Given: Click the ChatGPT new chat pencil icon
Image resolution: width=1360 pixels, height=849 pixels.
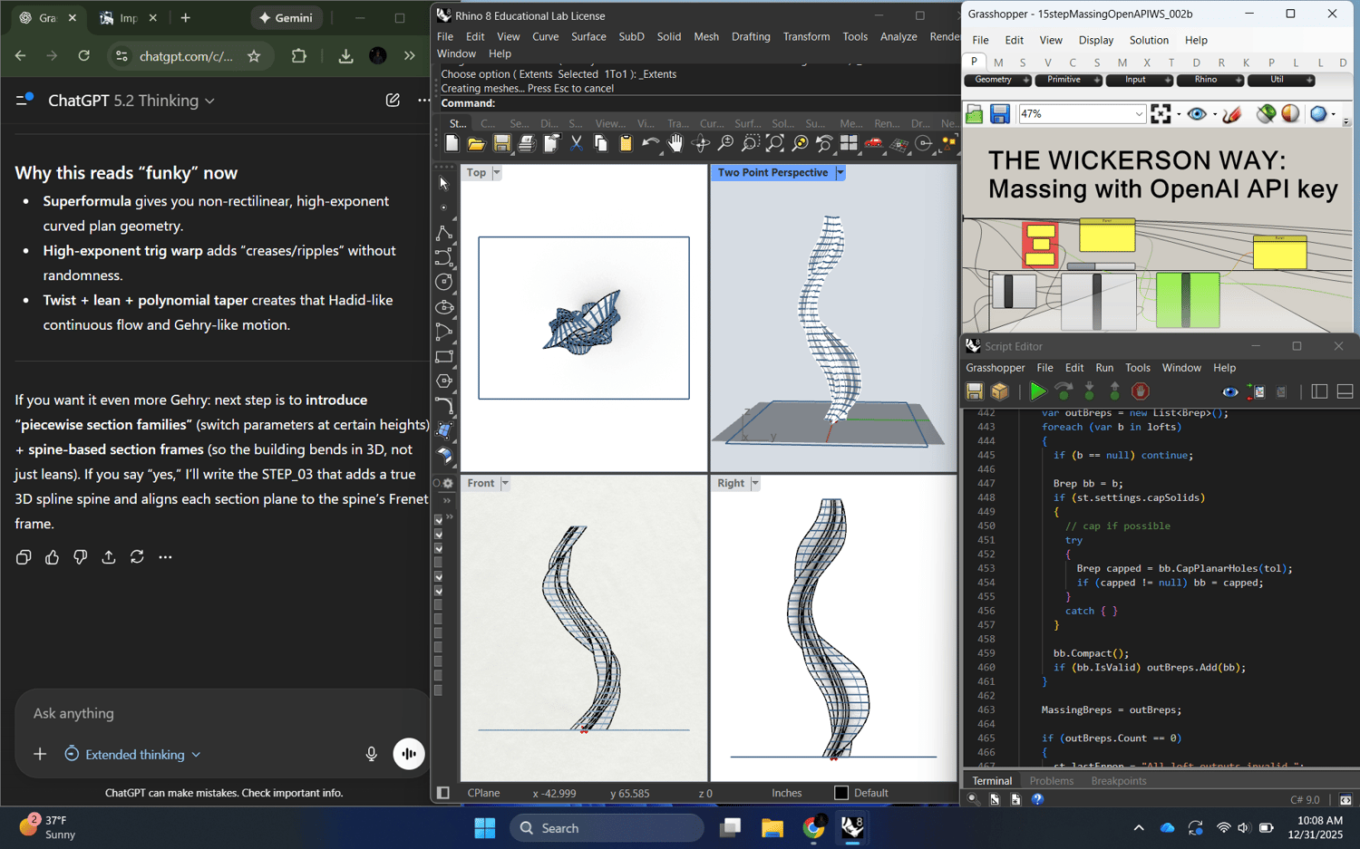Looking at the screenshot, I should click(393, 101).
